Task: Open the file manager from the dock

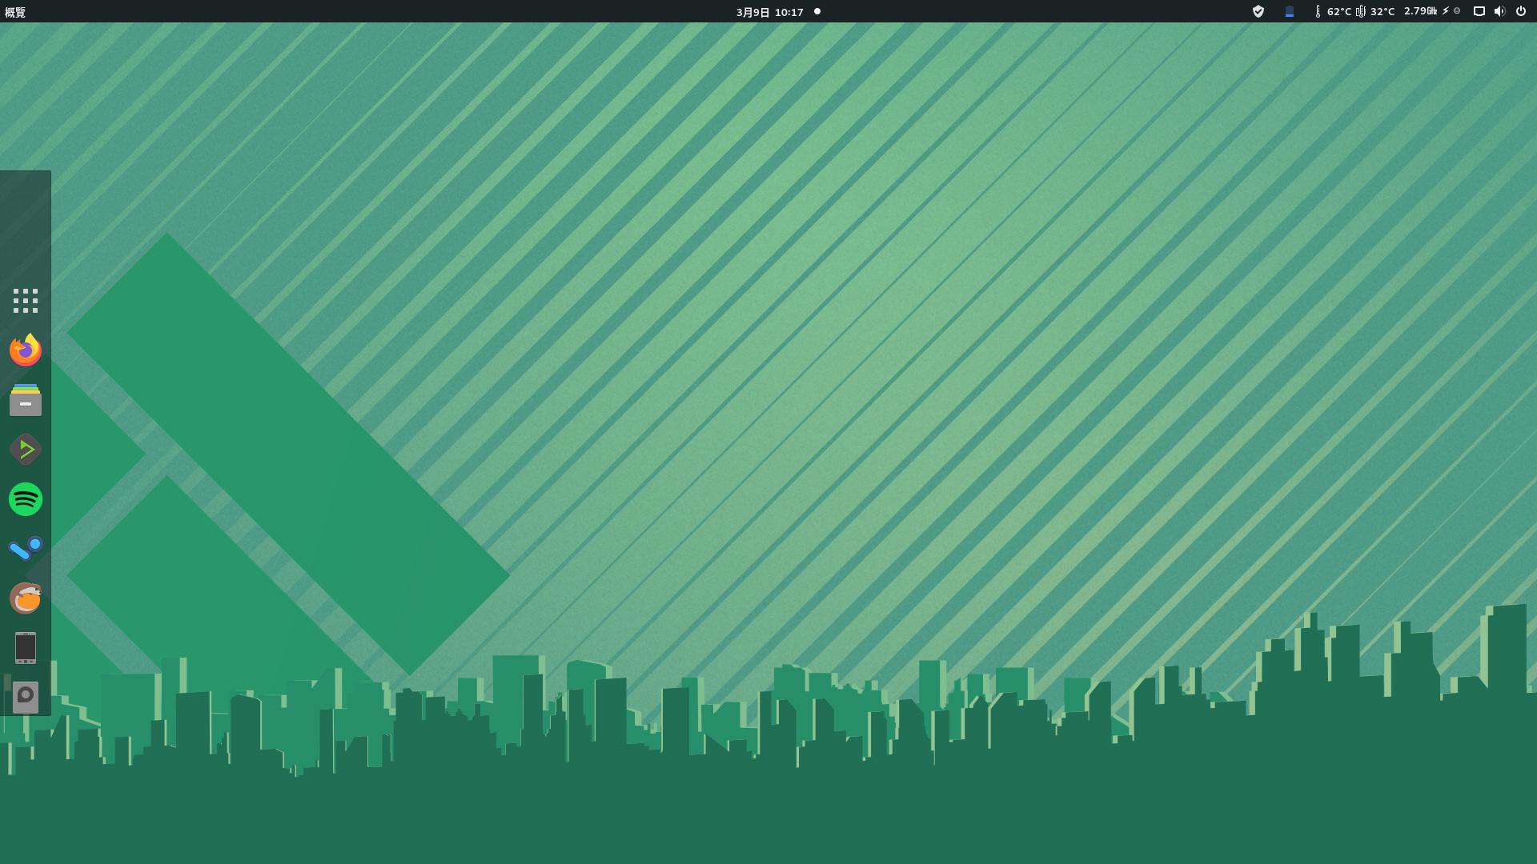Action: click(26, 400)
